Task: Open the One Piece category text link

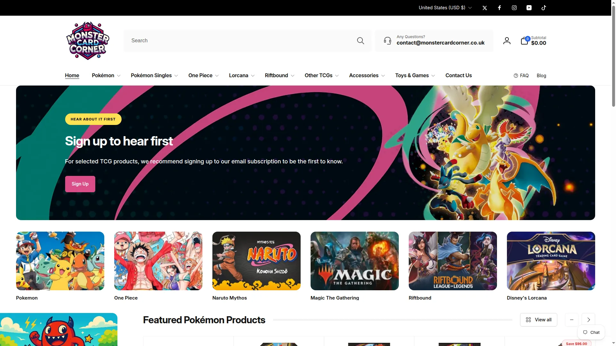Action: [x=126, y=298]
